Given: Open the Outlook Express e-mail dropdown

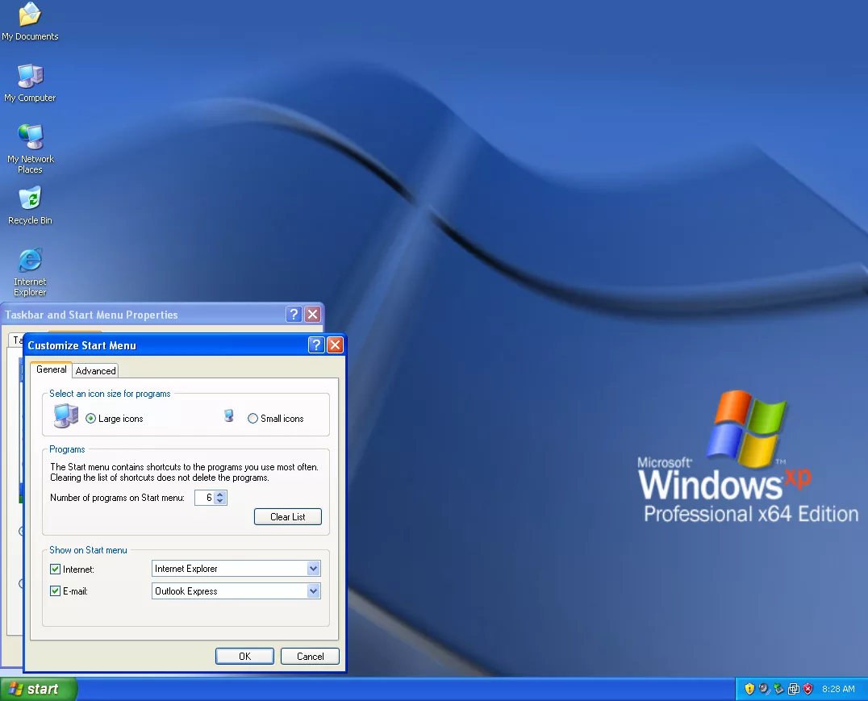Looking at the screenshot, I should pos(313,591).
